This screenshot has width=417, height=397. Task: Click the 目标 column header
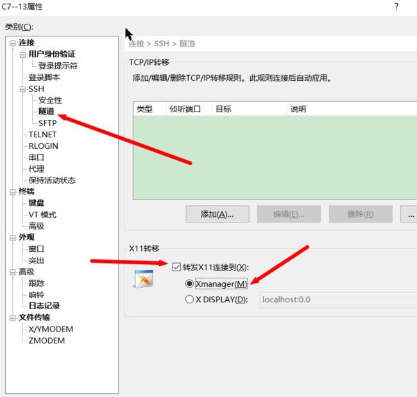(x=250, y=109)
